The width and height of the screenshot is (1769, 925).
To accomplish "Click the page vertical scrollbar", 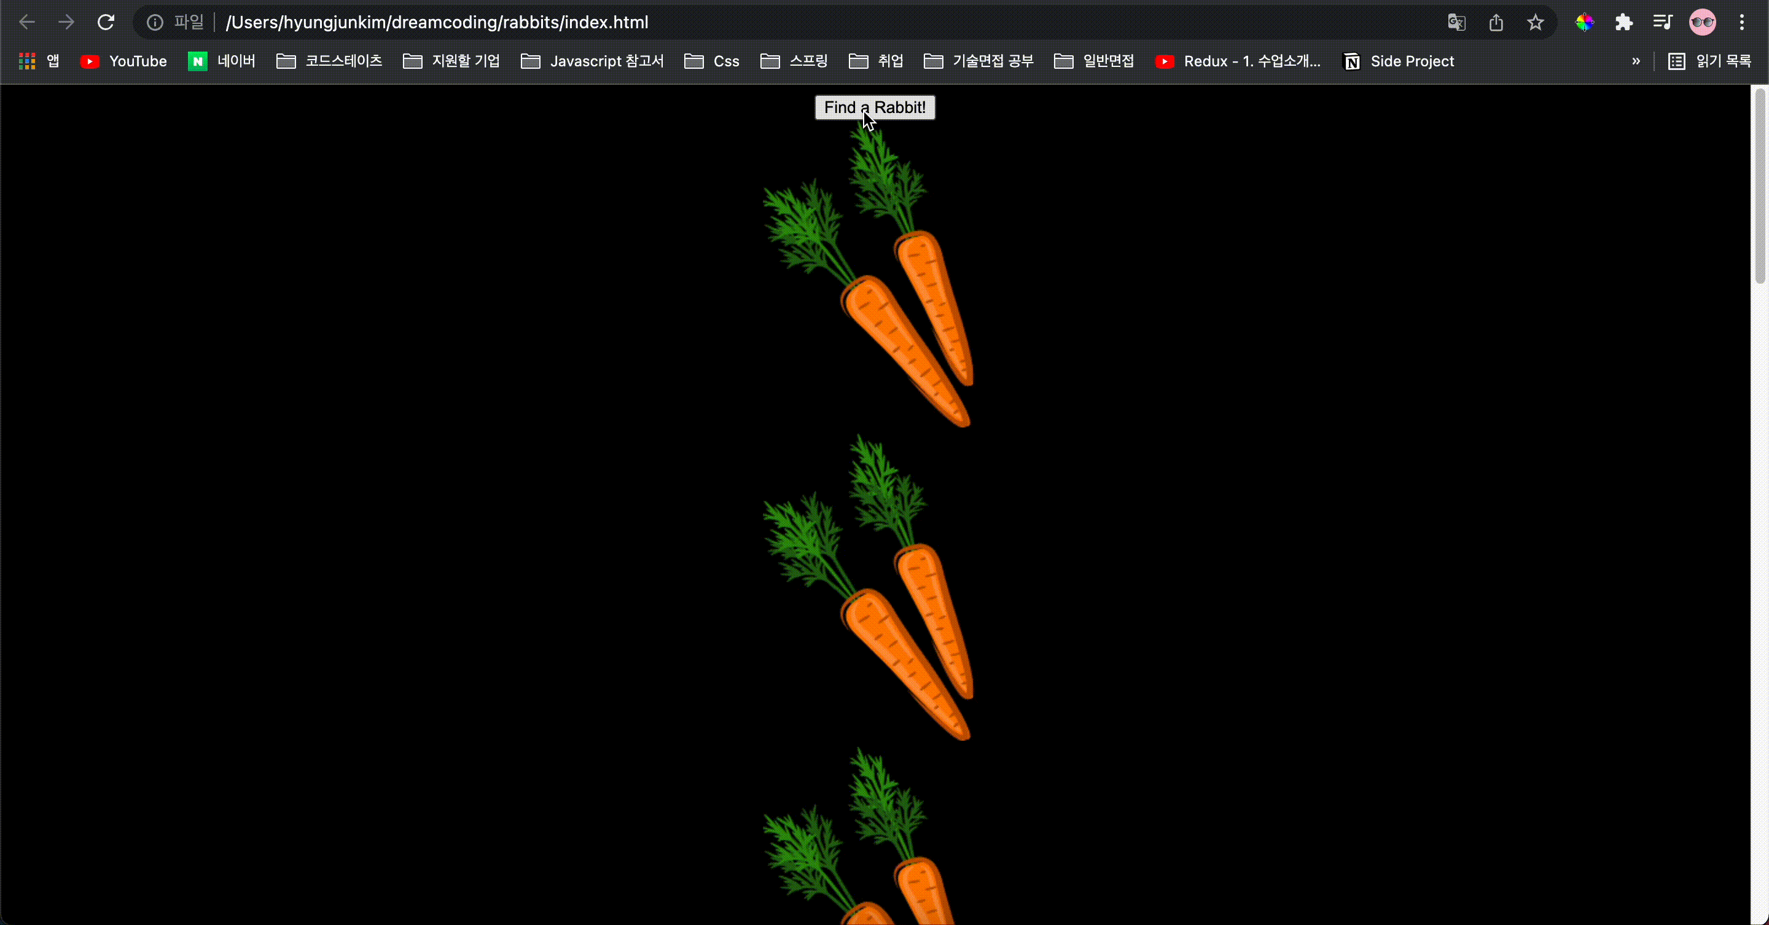I will (1760, 185).
